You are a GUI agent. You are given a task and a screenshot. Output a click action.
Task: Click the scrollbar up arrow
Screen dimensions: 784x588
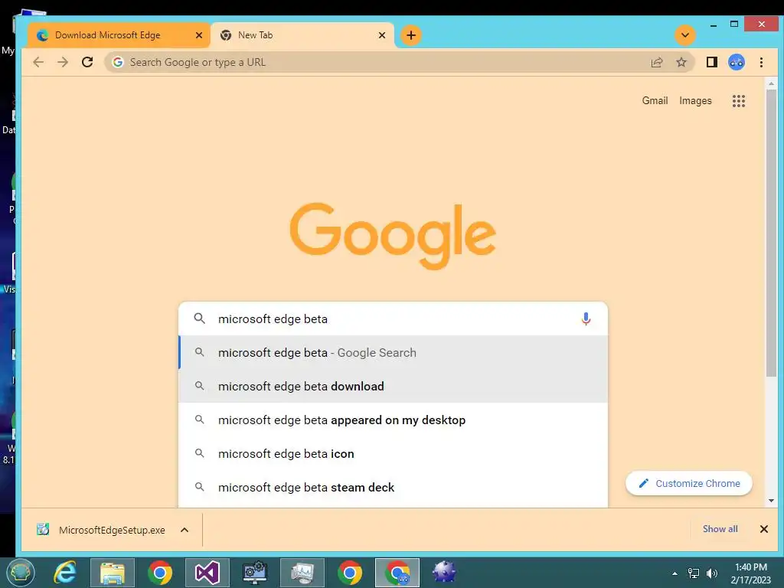770,84
